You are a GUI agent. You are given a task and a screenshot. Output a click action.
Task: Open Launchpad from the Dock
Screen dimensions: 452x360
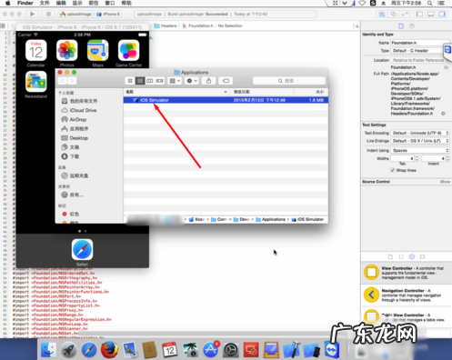point(69,350)
